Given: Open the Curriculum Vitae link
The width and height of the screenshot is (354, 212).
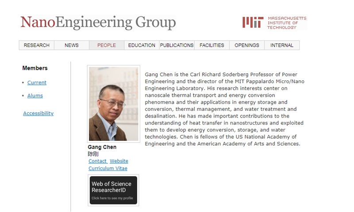Looking at the screenshot, I should click(x=108, y=168).
